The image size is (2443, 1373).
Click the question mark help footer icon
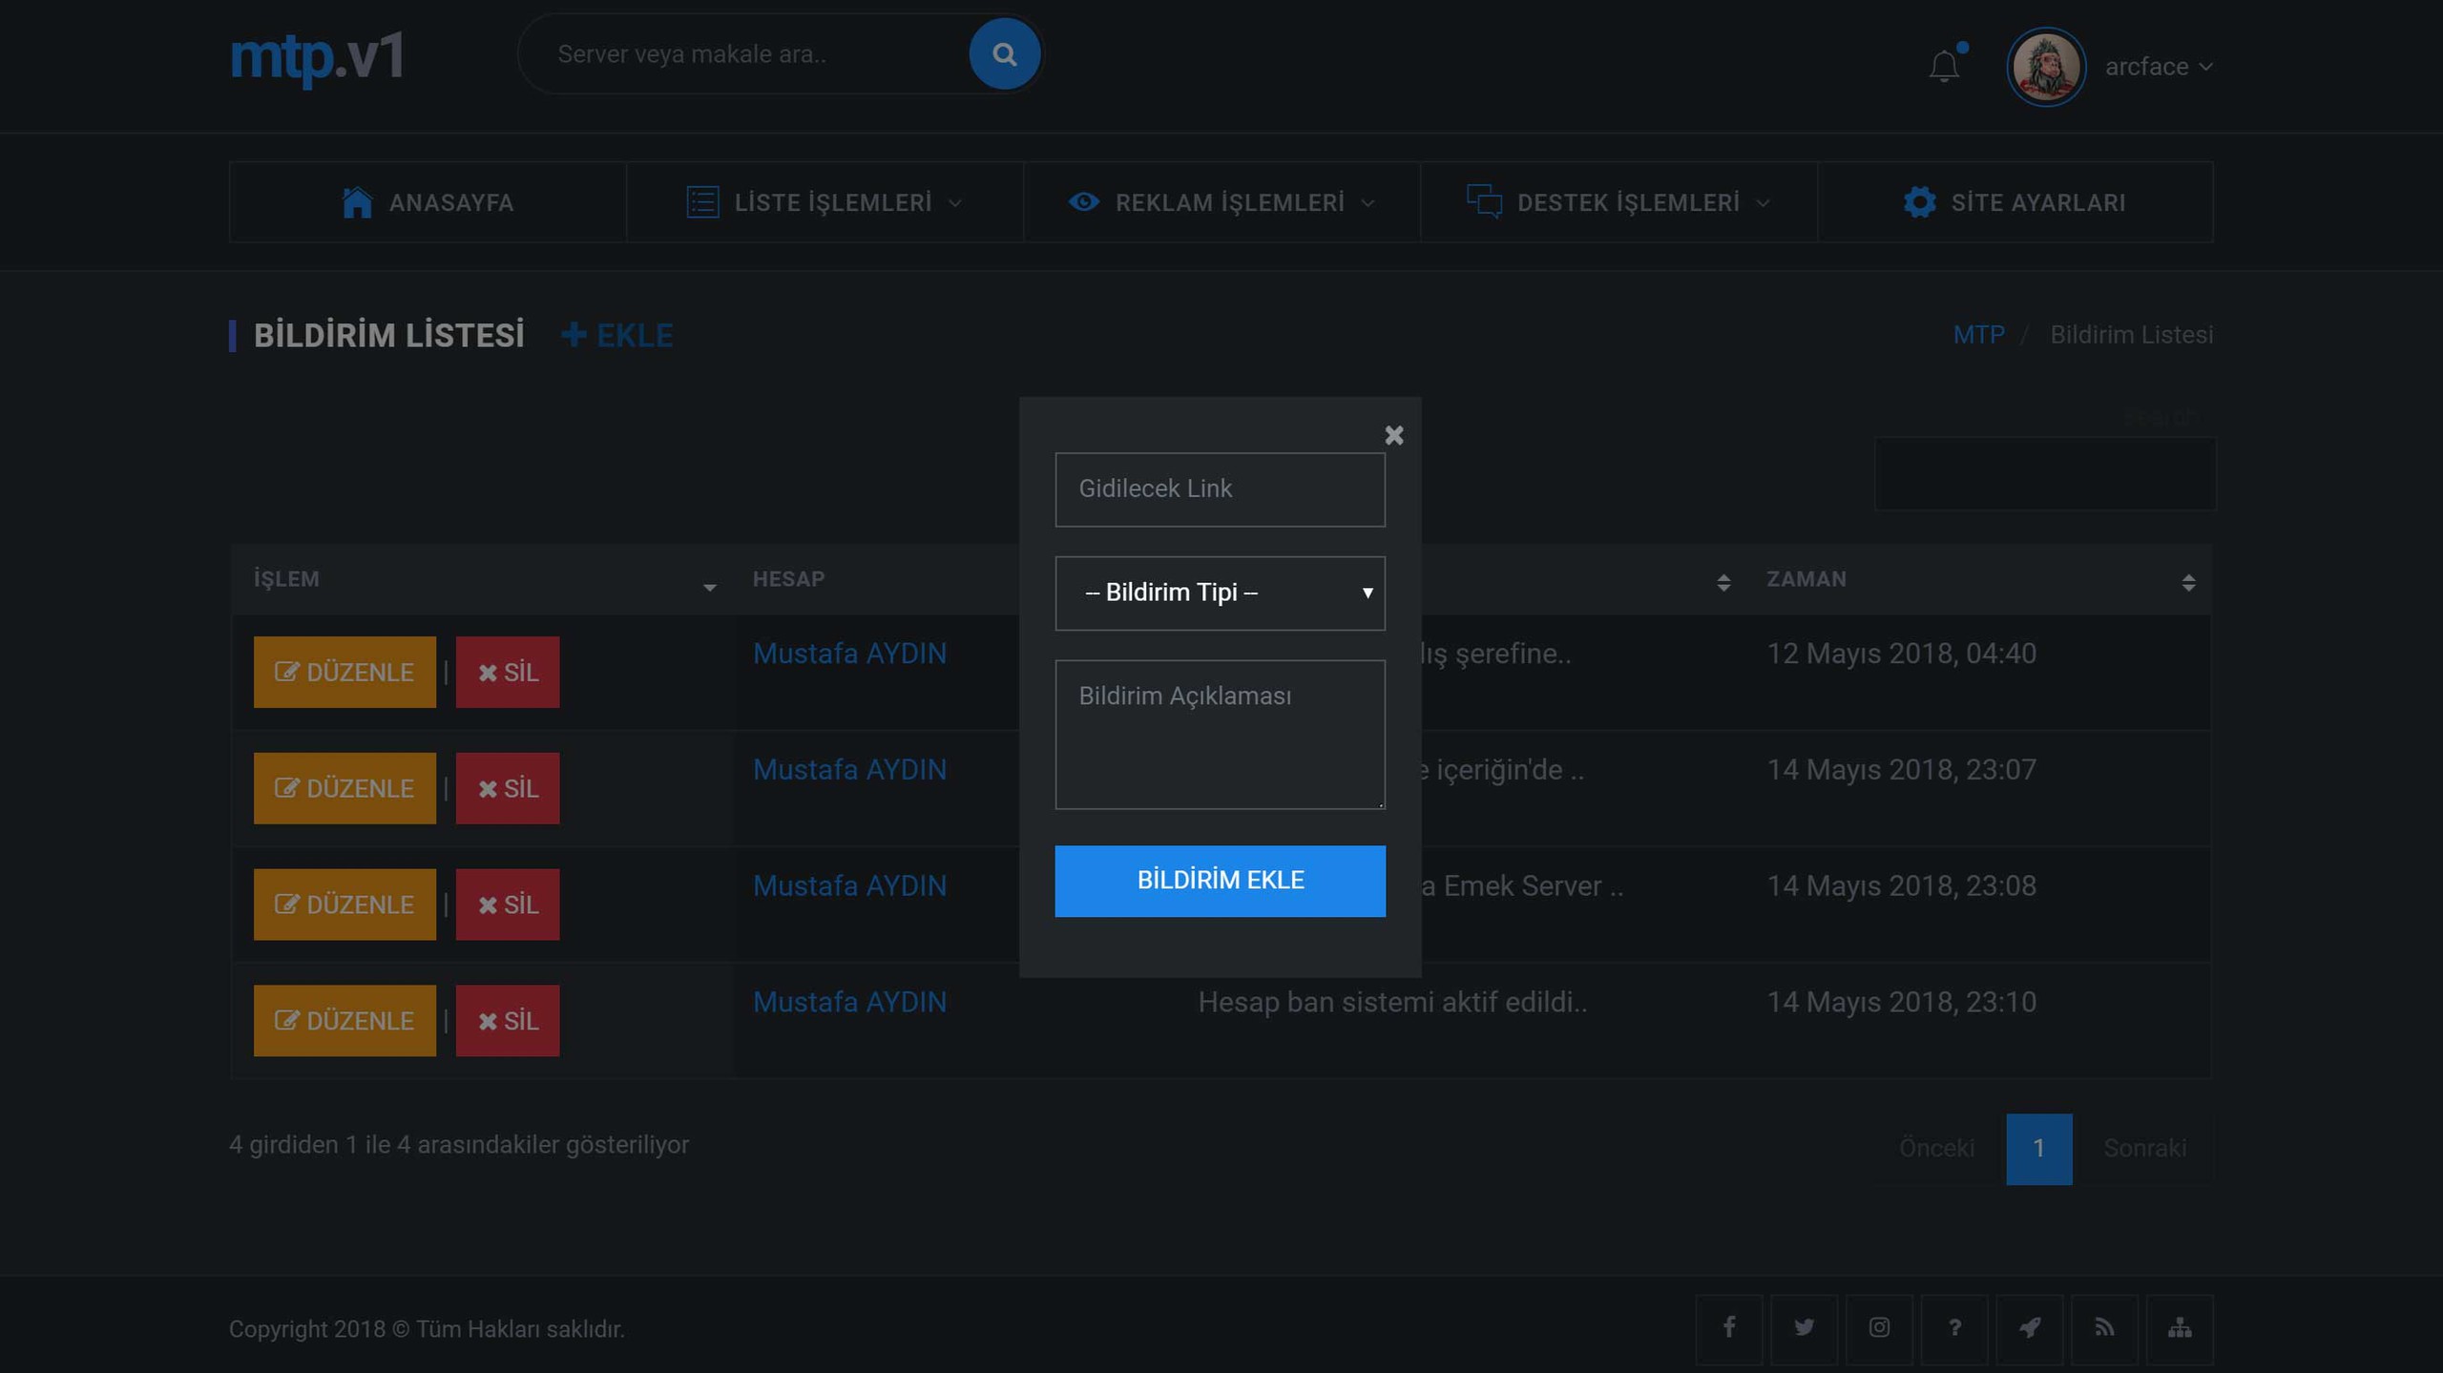[x=1954, y=1328]
